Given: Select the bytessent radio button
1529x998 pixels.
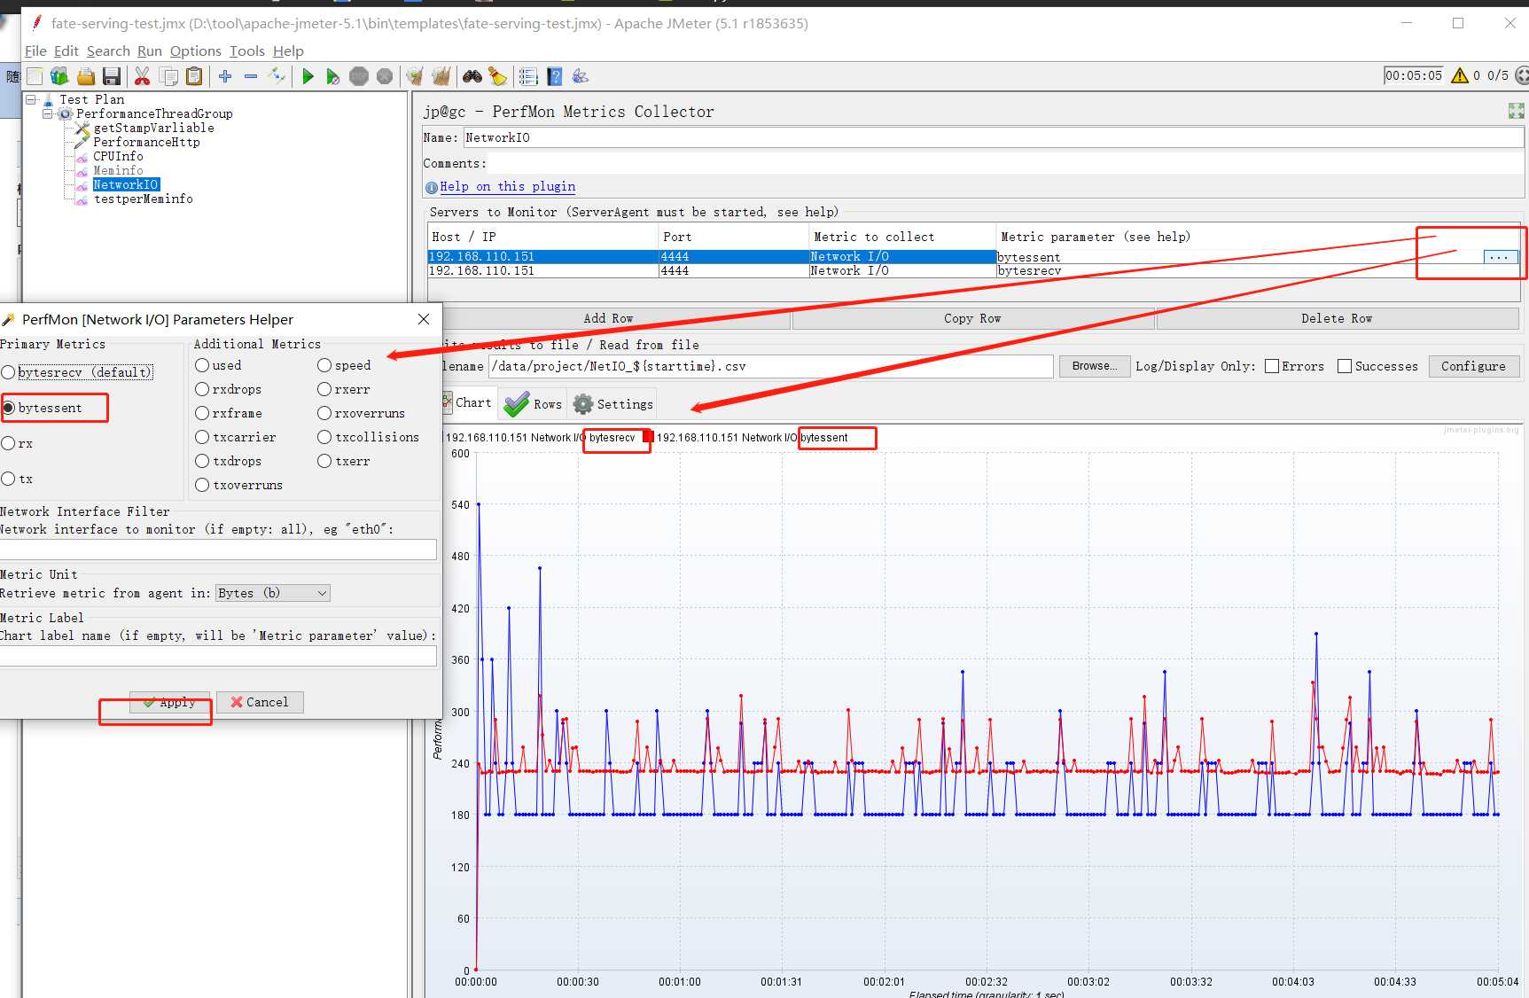Looking at the screenshot, I should (8, 408).
